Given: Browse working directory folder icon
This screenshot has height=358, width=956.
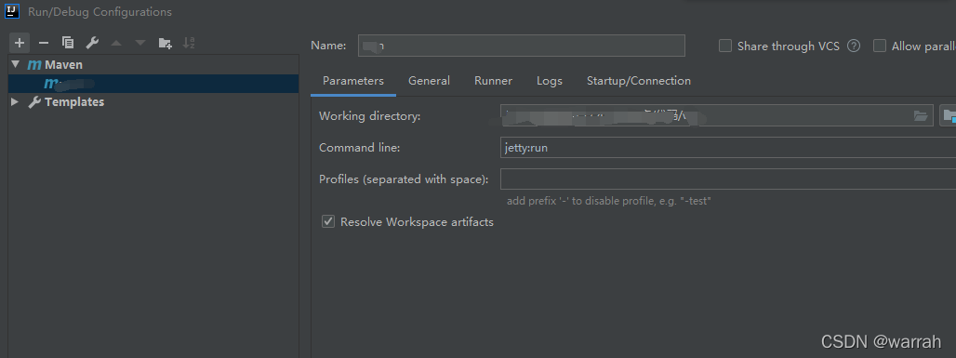Looking at the screenshot, I should coord(920,116).
